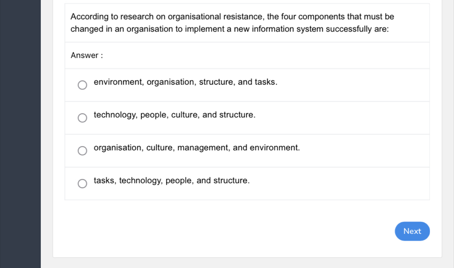The width and height of the screenshot is (454, 268).
Task: Click the 'organisation, culture, management, and environment.' answer text
Action: (x=196, y=148)
